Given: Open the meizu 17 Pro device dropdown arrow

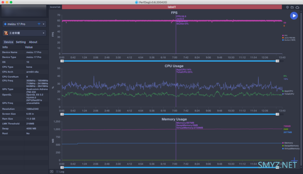Looking at the screenshot, I should click(x=43, y=24).
